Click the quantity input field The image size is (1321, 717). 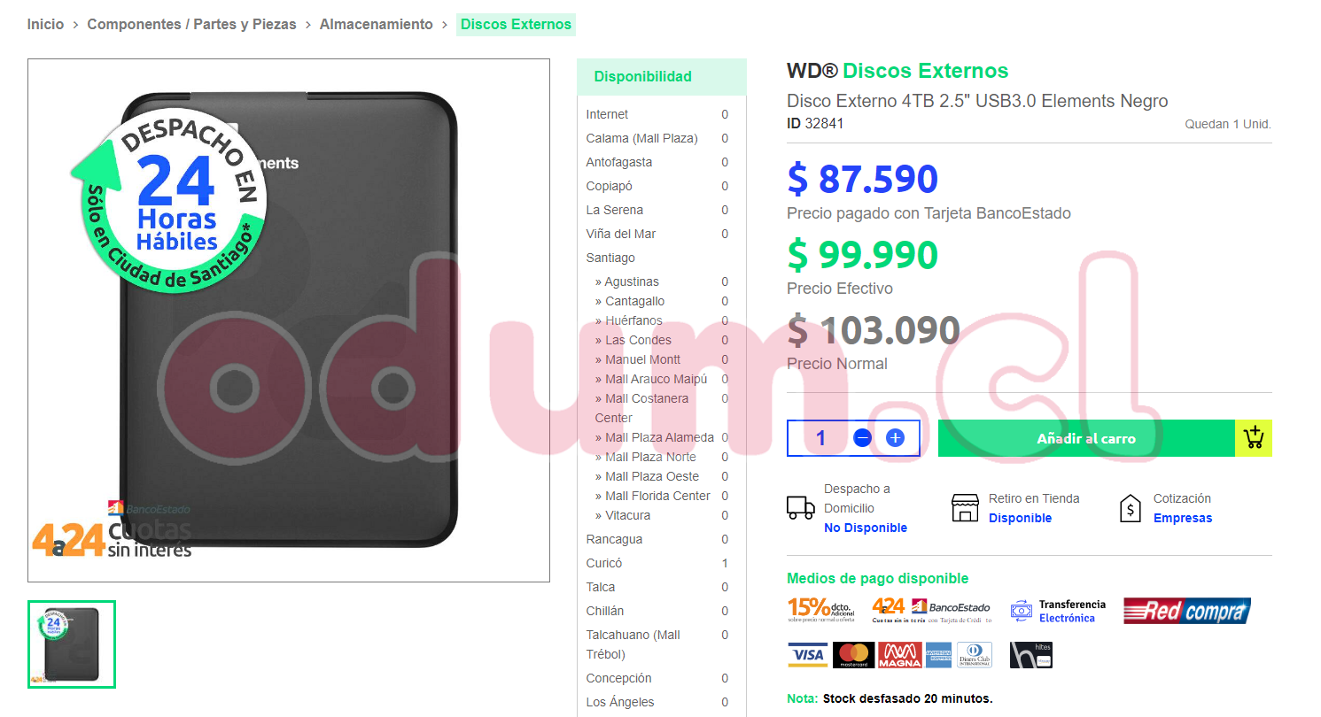820,438
